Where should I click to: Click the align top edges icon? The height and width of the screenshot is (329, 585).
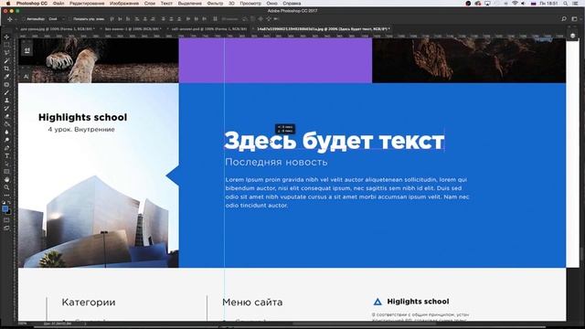pyautogui.click(x=112, y=18)
